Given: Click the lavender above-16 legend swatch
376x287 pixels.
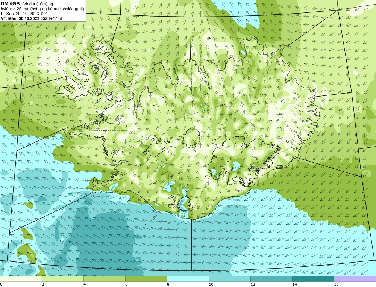Looking at the screenshot, I should click(355, 279).
